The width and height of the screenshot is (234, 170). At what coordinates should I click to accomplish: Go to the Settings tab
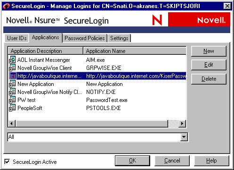click(119, 38)
